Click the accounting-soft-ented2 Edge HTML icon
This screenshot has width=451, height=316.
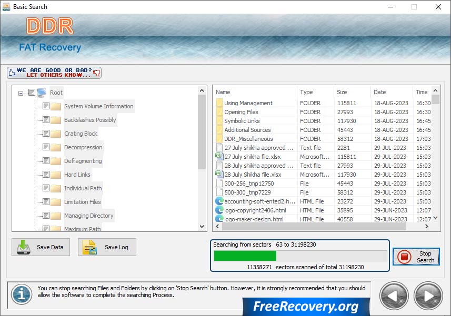pos(219,201)
